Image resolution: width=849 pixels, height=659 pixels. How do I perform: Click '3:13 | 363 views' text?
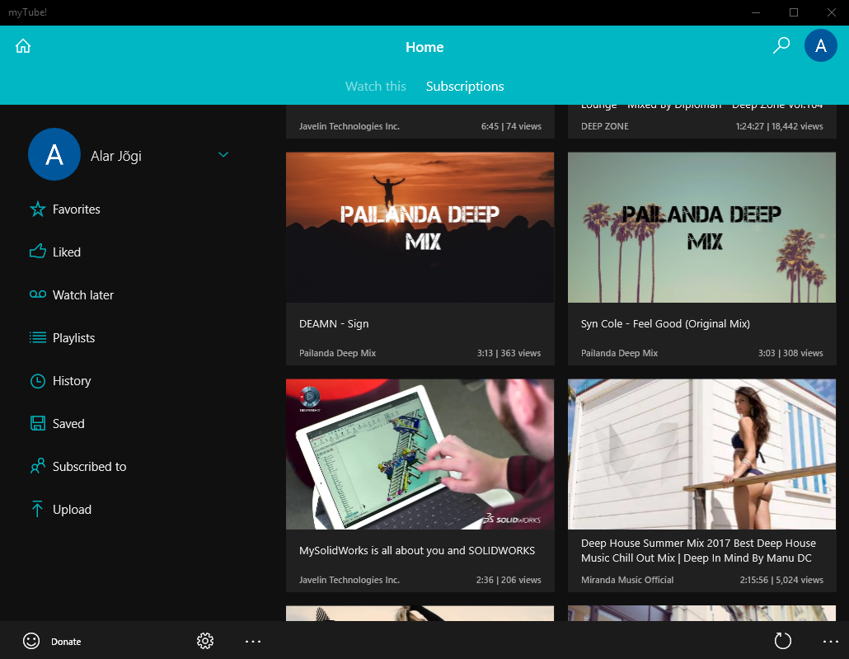point(509,353)
